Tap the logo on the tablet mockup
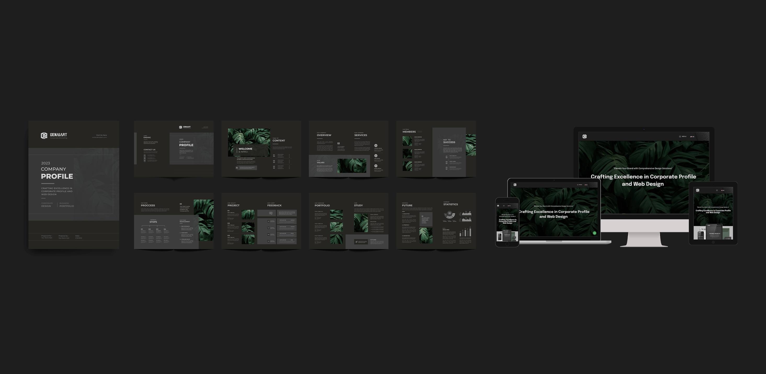The image size is (766, 374). [697, 191]
